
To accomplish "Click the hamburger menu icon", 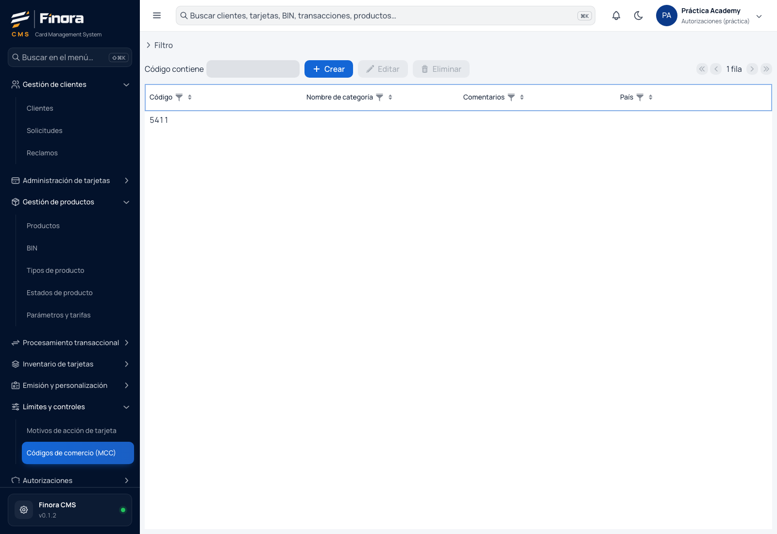I will coord(157,16).
